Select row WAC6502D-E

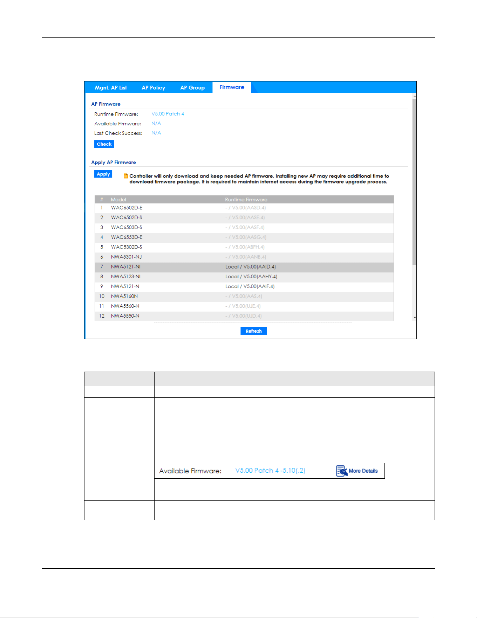coord(244,208)
